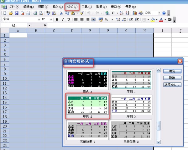Apply the Comma style icon
Screen dimensions: 188x150
coord(112,19)
